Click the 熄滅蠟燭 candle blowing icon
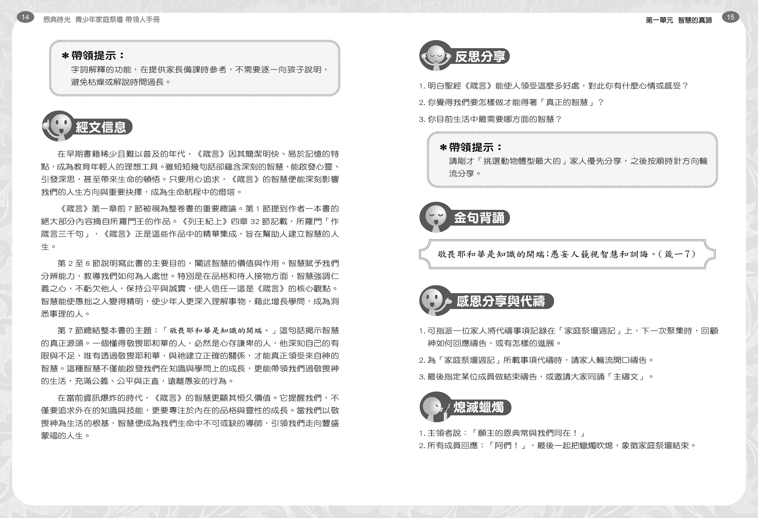This screenshot has height=518, width=758. point(435,407)
